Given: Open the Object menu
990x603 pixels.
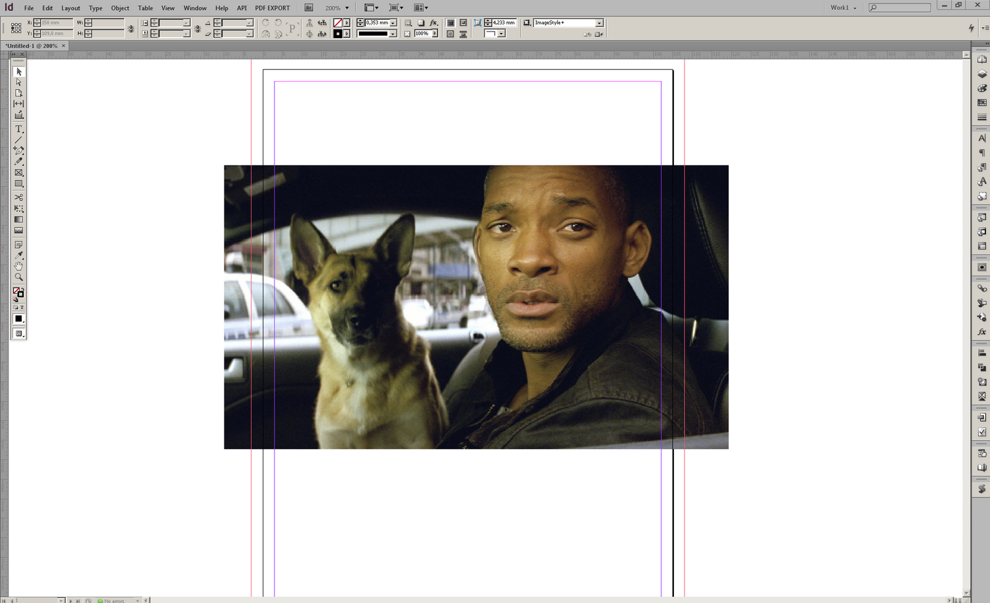Looking at the screenshot, I should 120,8.
